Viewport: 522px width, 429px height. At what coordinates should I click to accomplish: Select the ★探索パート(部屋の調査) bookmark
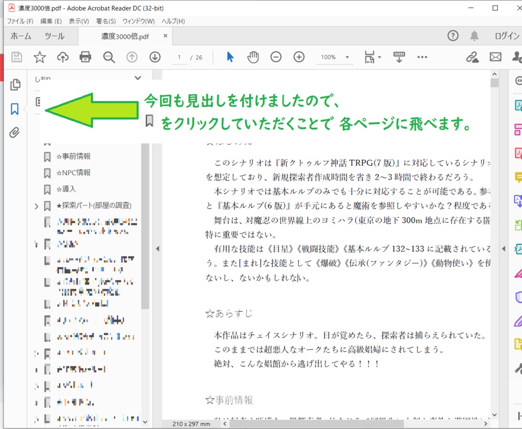point(94,206)
